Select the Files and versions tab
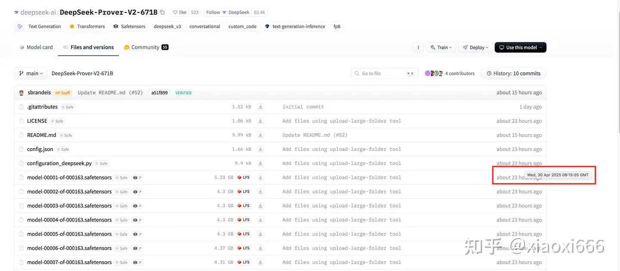 click(89, 47)
